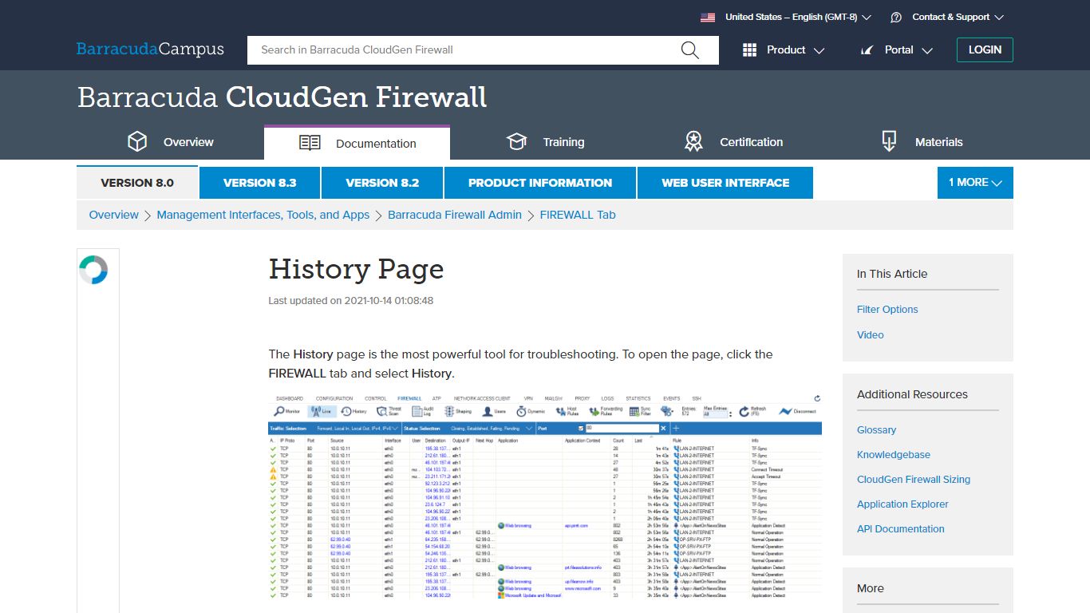Expand the 1 MORE versions dropdown
Screen dimensions: 1090x613
975,183
